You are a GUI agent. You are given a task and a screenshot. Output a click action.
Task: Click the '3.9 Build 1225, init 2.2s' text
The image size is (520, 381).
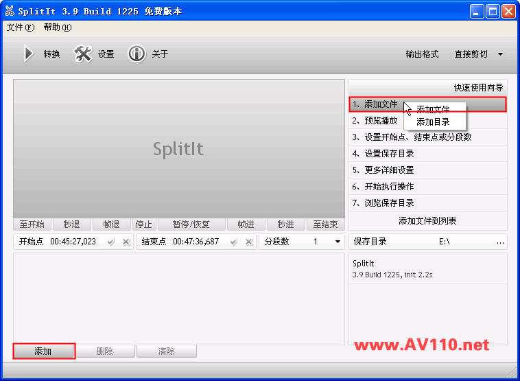(392, 275)
